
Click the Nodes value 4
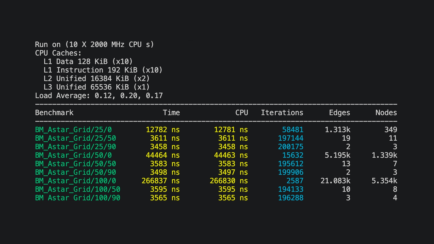(395, 198)
